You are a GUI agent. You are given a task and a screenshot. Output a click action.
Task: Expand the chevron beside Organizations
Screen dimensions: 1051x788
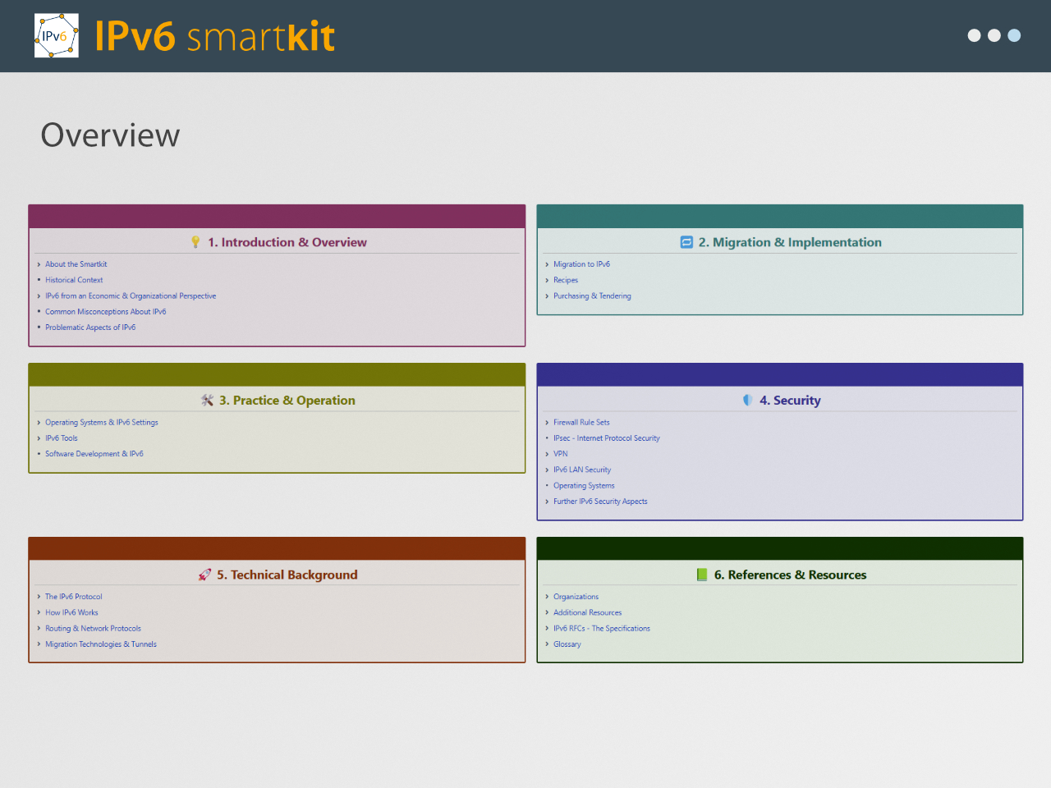click(x=547, y=597)
